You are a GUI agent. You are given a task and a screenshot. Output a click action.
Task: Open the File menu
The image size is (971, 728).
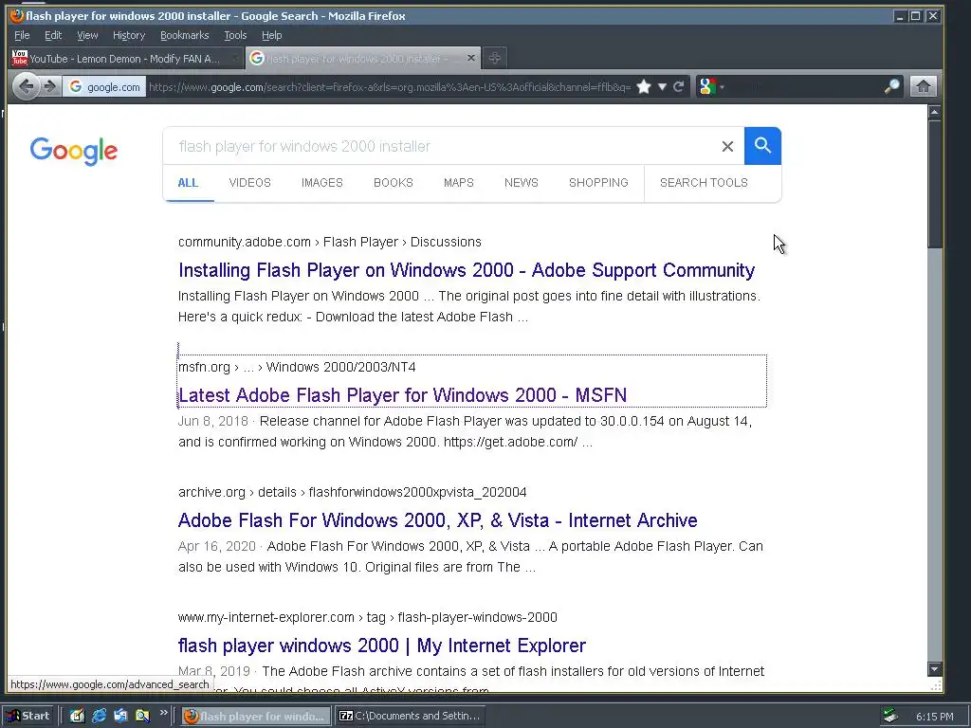[22, 35]
